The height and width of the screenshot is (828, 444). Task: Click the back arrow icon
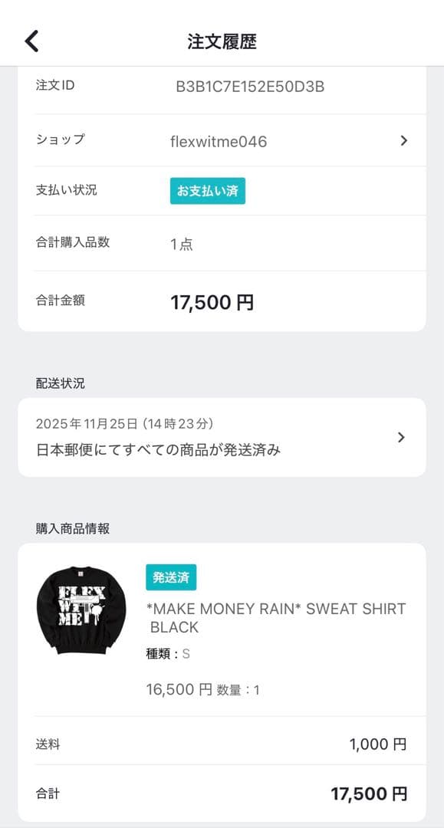31,39
